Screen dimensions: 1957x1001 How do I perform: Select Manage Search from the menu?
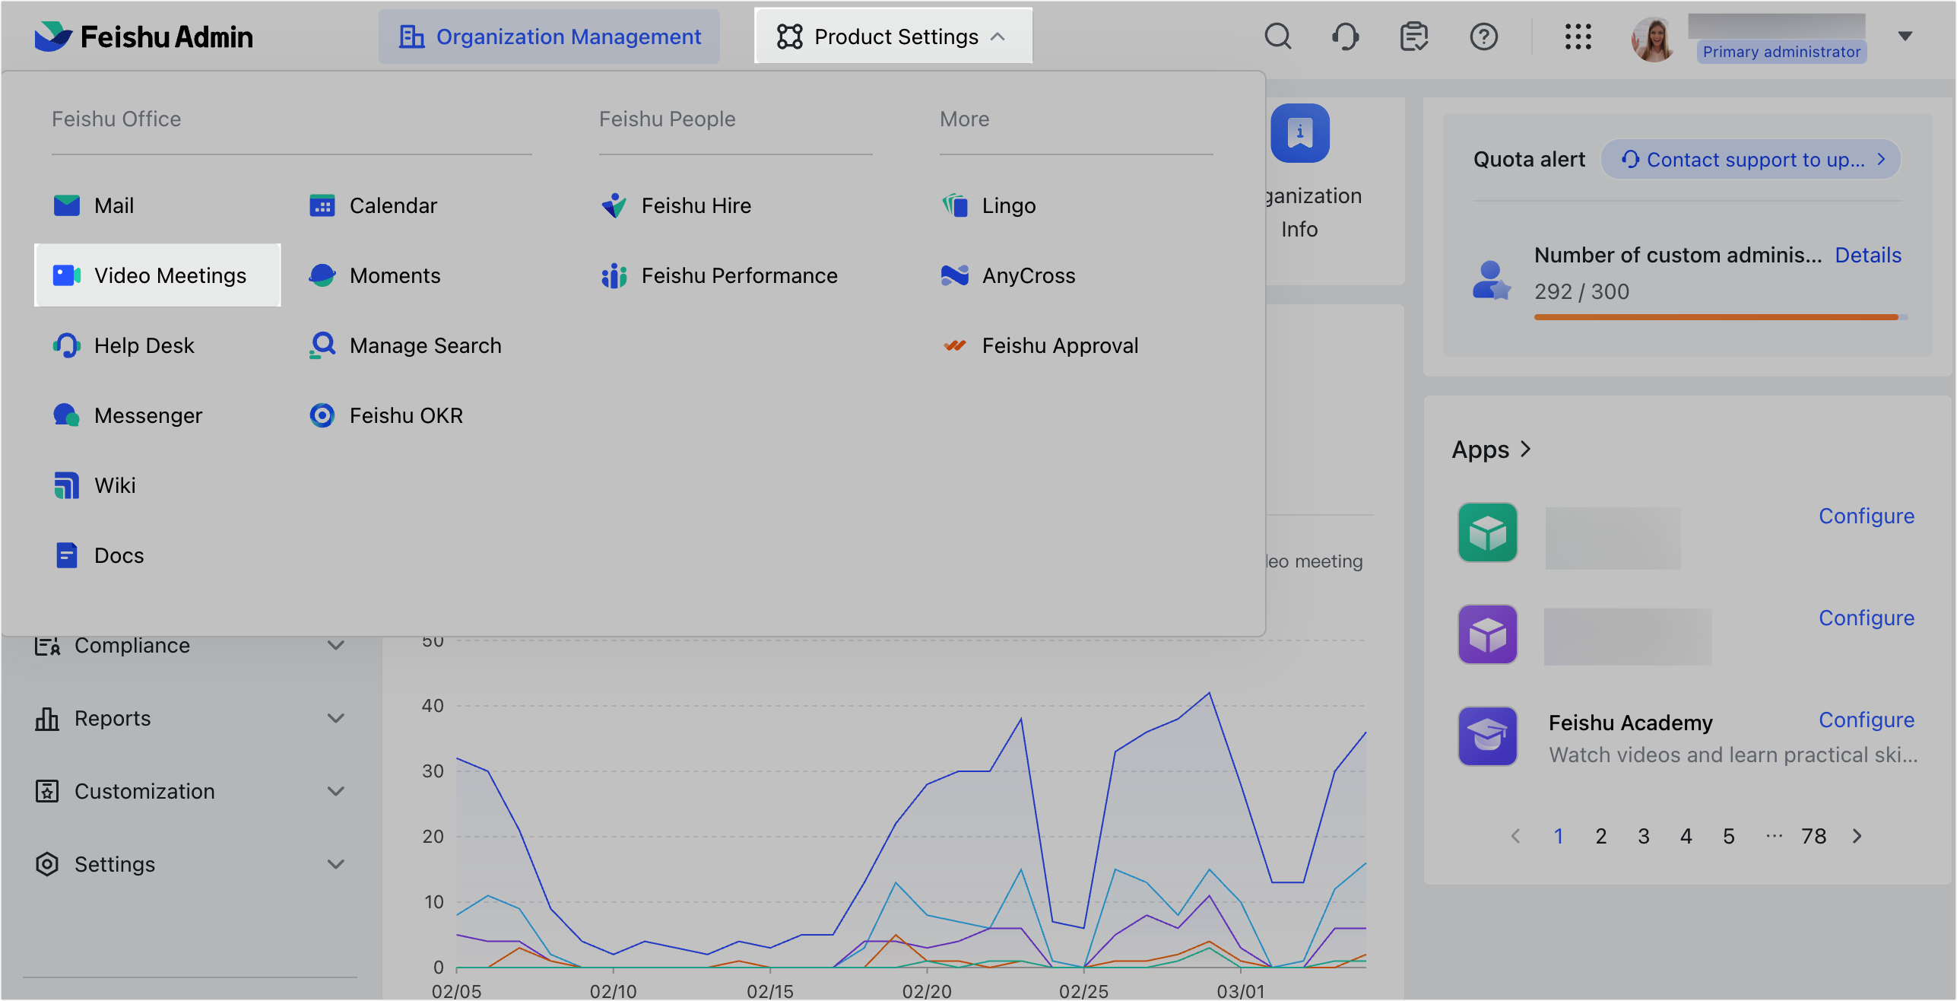(425, 345)
